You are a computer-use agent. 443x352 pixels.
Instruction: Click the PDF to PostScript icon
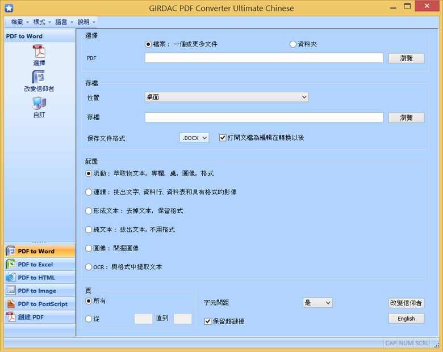tap(11, 303)
